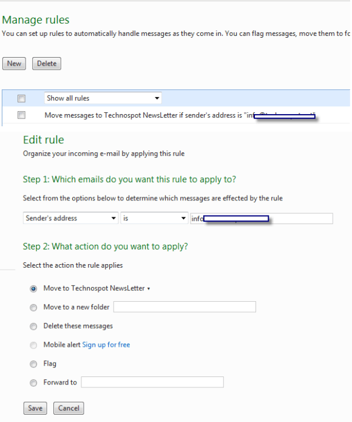Image resolution: width=352 pixels, height=422 pixels.
Task: Open the Show all rules dropdown
Action: pos(103,98)
